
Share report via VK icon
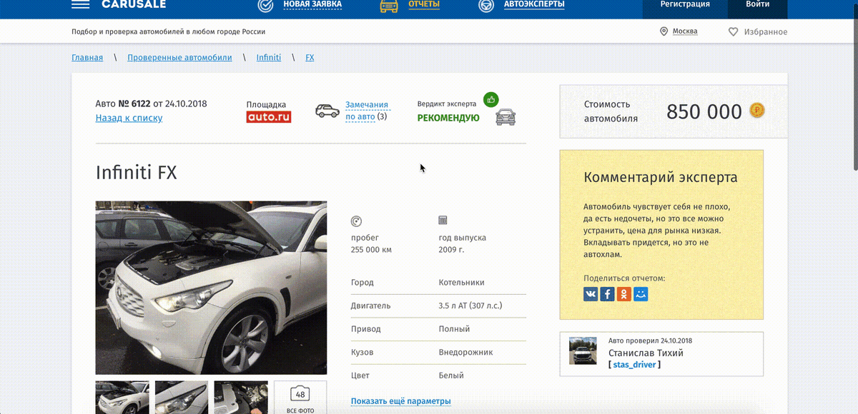coord(591,293)
